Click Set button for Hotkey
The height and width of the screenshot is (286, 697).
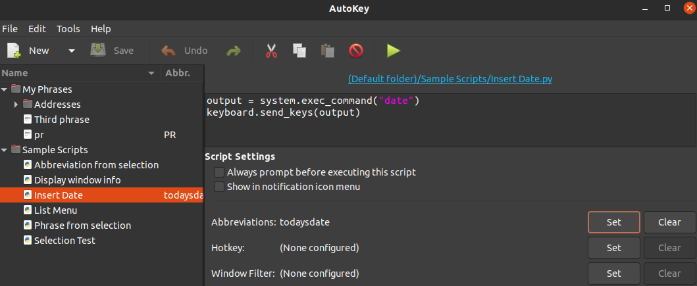click(614, 248)
